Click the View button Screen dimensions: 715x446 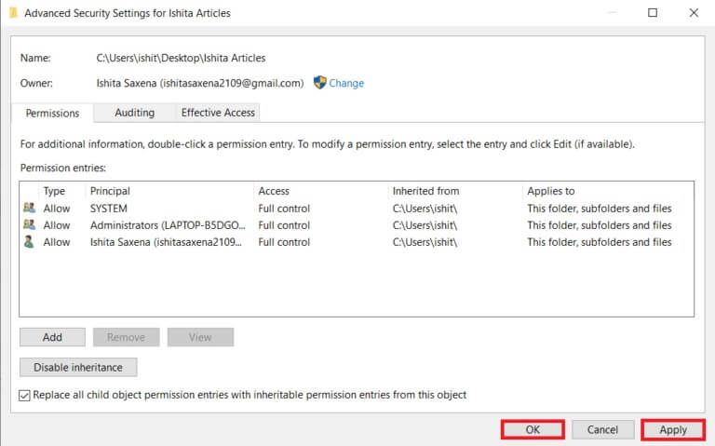[x=201, y=337]
